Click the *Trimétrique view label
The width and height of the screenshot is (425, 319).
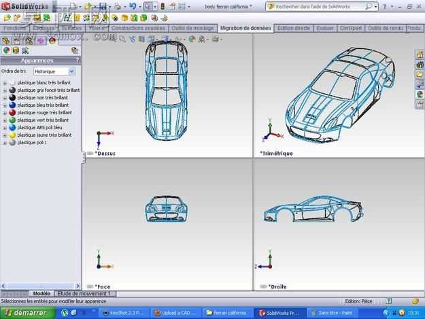click(277, 154)
